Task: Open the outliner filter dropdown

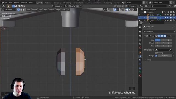Action: tap(170, 6)
